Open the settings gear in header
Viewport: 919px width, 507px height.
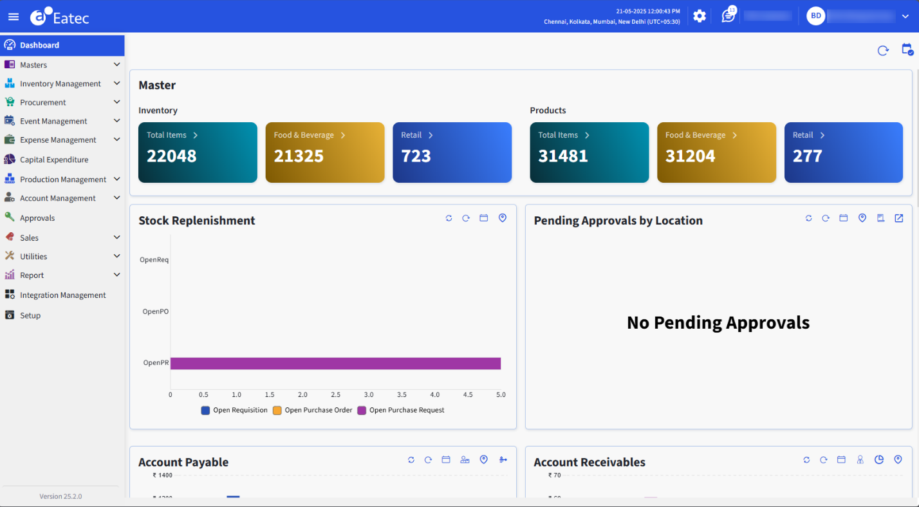699,16
